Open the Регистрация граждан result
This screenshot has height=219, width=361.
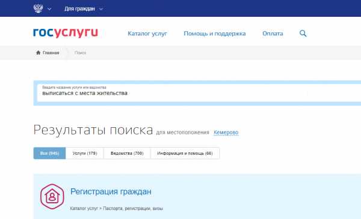[x=111, y=191]
